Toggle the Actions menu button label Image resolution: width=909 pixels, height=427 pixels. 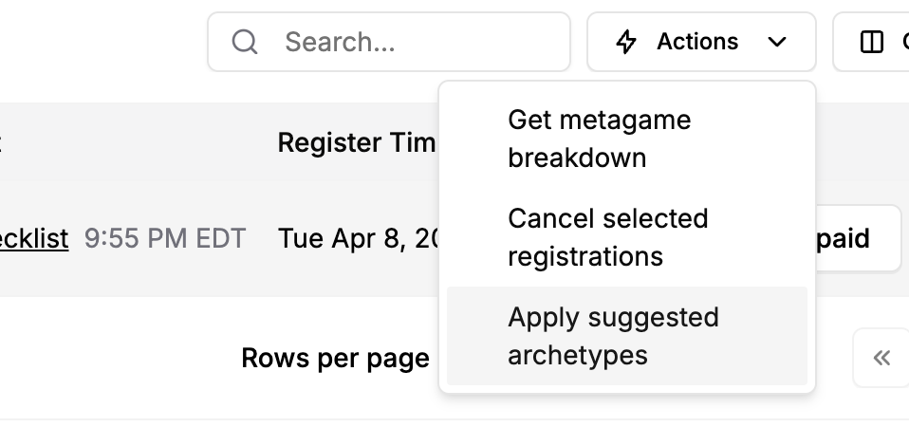pyautogui.click(x=697, y=42)
